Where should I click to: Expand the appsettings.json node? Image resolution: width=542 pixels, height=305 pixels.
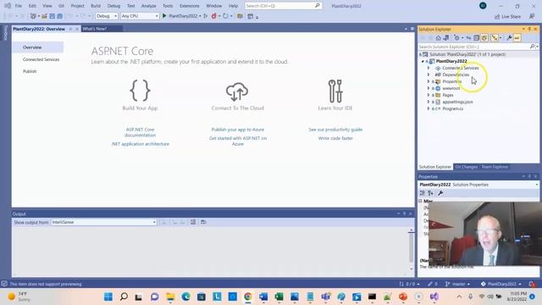click(429, 102)
